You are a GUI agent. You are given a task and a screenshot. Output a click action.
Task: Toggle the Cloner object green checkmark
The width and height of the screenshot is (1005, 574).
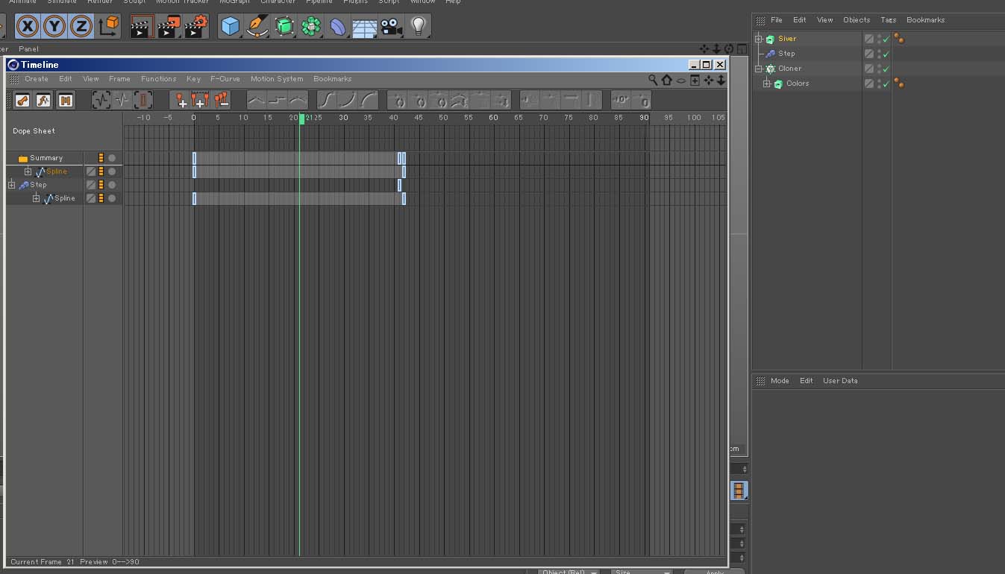click(x=886, y=69)
